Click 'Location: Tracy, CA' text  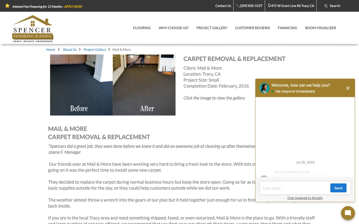(202, 74)
